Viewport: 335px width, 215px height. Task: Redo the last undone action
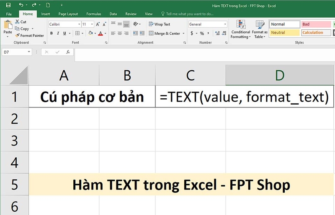(x=34, y=5)
